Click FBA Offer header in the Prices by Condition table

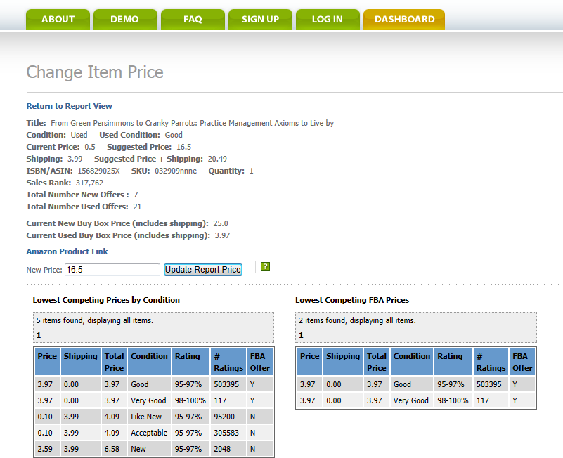[259, 362]
